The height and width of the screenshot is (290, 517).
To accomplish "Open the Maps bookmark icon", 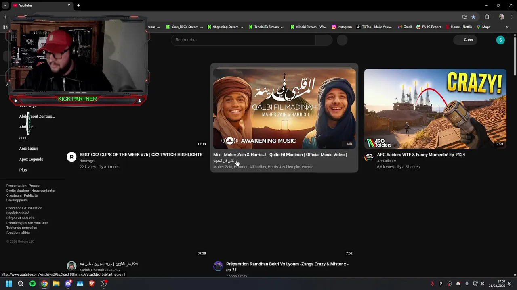I will tap(479, 27).
